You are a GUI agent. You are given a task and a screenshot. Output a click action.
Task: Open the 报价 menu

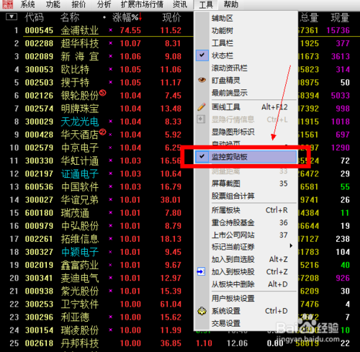pos(78,4)
